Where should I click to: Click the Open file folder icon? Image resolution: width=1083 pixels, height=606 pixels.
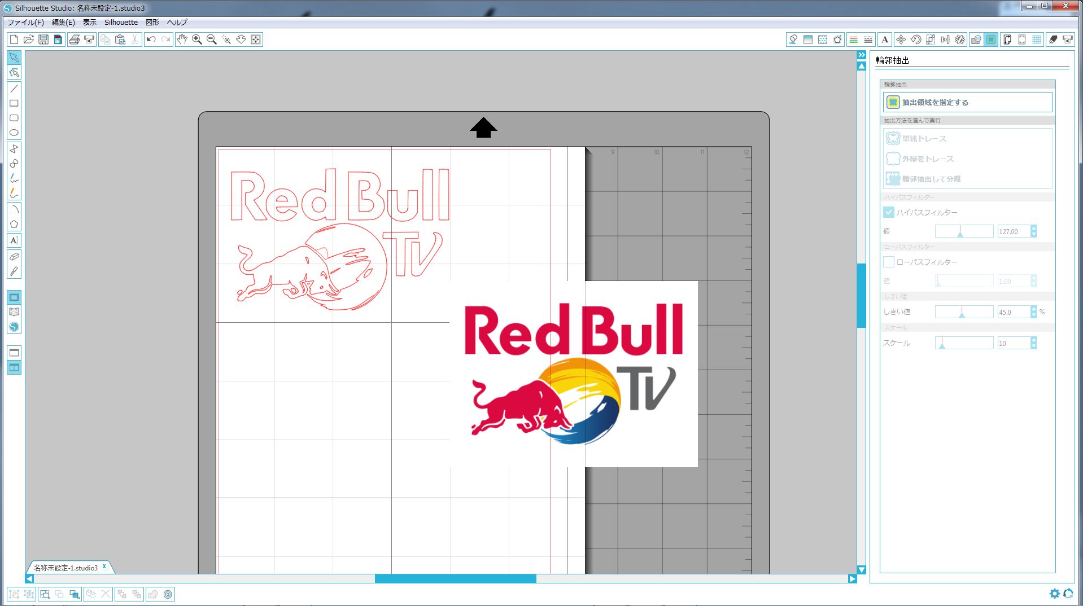[x=29, y=39]
